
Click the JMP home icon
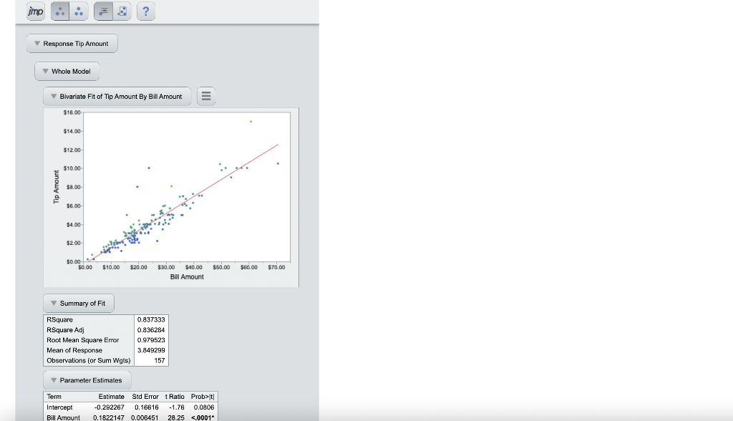coord(35,11)
